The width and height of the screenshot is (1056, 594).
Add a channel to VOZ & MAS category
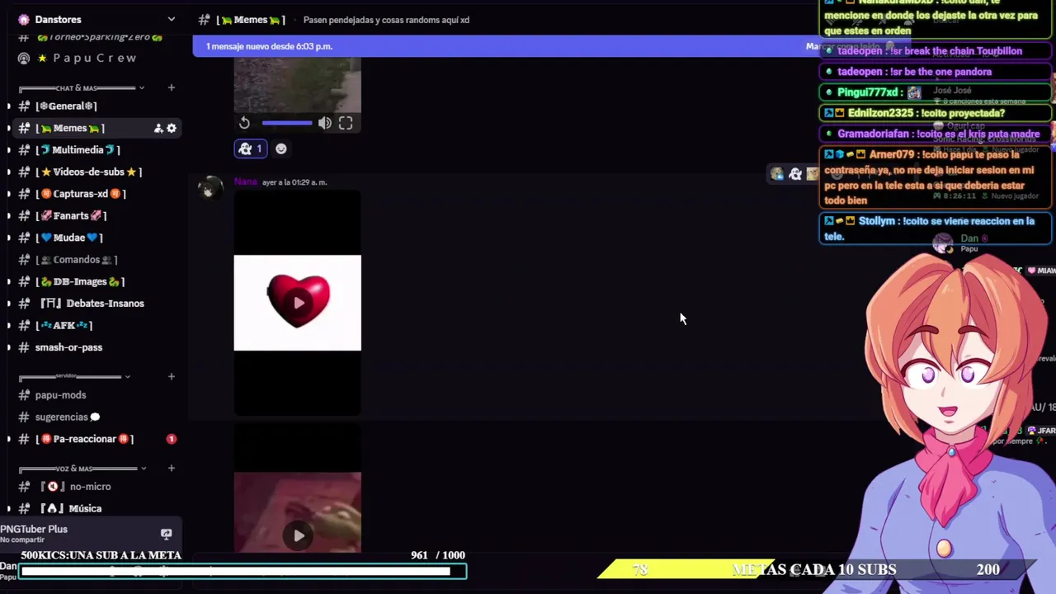pyautogui.click(x=171, y=468)
